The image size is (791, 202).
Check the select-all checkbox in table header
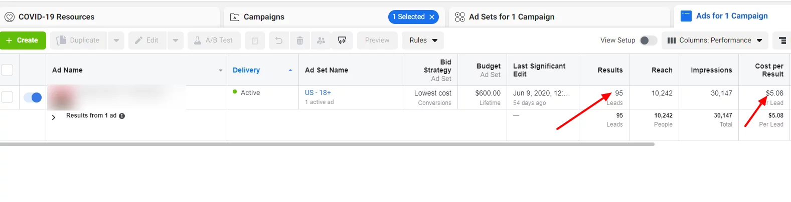[7, 70]
